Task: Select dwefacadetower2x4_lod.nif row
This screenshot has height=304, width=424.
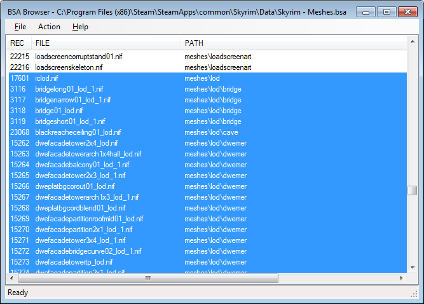Action: tap(208, 143)
